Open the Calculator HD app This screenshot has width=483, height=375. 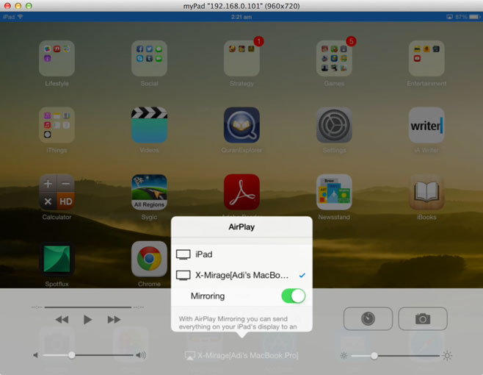(57, 192)
